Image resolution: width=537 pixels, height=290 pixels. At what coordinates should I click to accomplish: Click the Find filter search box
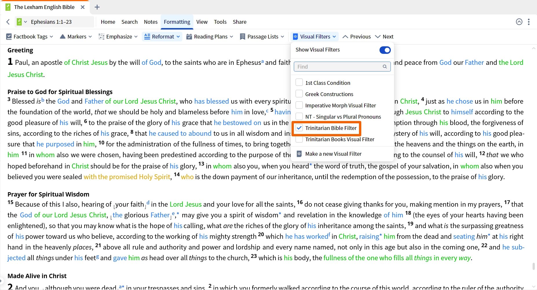(x=342, y=67)
